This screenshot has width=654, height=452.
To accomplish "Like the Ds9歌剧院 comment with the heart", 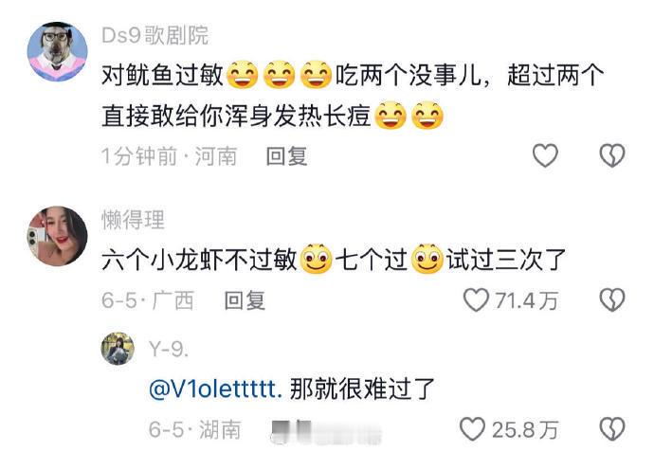I will point(545,155).
